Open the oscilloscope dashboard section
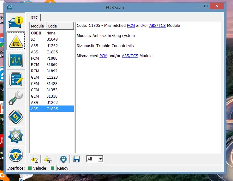Image resolution: width=233 pixels, height=181 pixels. pyautogui.click(x=16, y=60)
